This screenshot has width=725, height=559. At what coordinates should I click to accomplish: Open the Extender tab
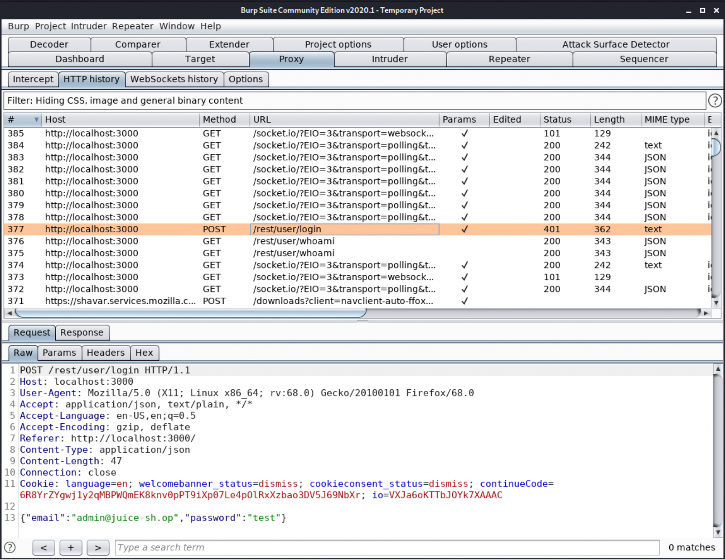[x=229, y=44]
